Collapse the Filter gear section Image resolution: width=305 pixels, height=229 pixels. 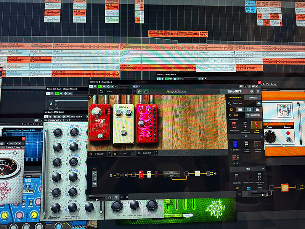click(x=263, y=169)
